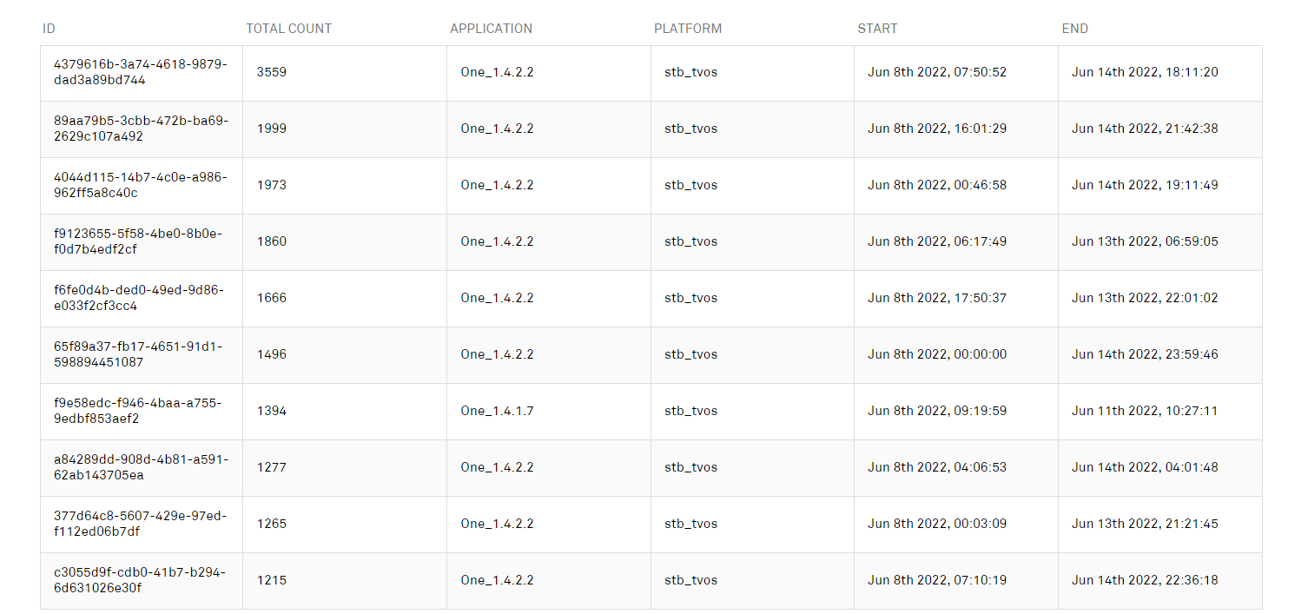
Task: Click the total count value 1666
Action: tap(272, 298)
